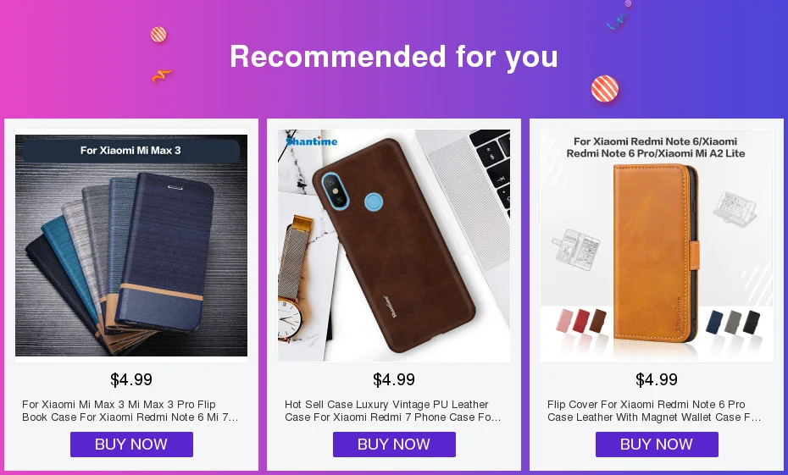The width and height of the screenshot is (788, 475).
Task: Click the $4.99 price of Redmi Note 6 flip cover
Action: point(657,379)
